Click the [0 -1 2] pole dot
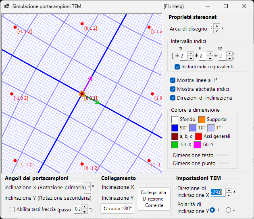 (x=82, y=164)
